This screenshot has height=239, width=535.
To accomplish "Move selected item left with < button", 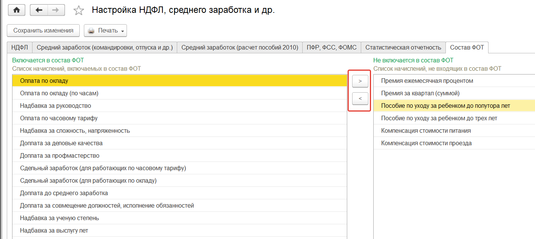I will click(360, 99).
